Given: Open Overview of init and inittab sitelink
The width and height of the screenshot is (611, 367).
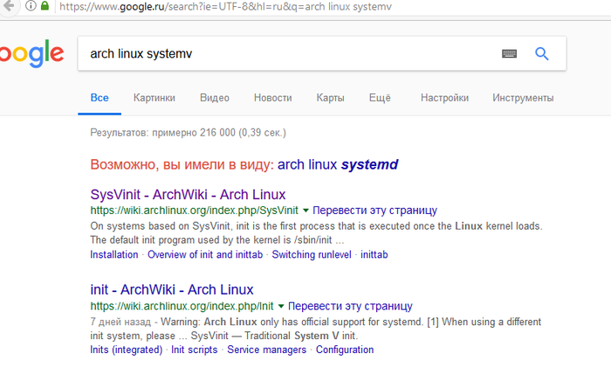Looking at the screenshot, I should (x=205, y=254).
